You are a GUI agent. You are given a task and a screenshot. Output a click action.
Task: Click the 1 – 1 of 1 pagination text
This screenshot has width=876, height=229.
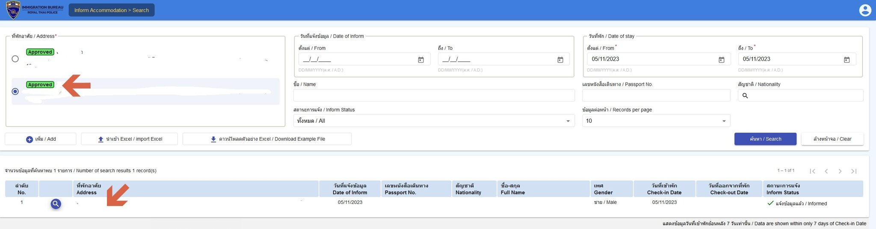coord(786,171)
